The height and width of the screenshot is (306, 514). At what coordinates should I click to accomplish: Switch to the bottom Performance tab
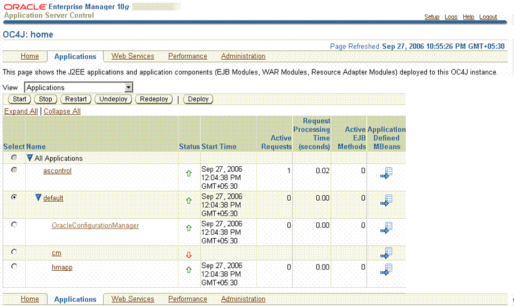pyautogui.click(x=187, y=299)
